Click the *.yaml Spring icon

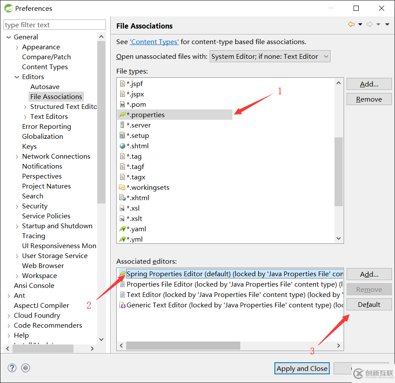coord(122,229)
